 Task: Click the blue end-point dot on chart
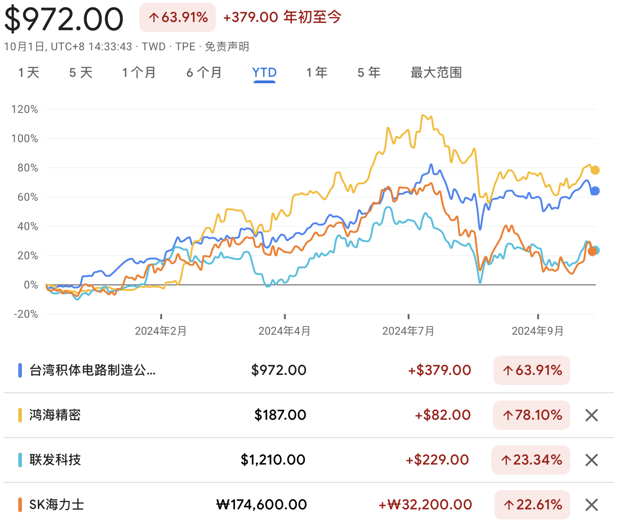tap(595, 191)
